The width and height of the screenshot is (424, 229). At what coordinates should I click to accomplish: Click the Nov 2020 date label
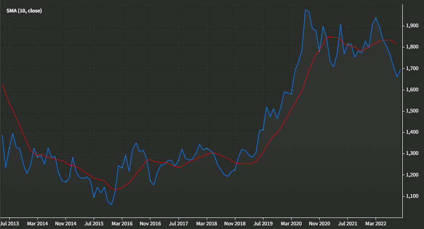pos(320,223)
